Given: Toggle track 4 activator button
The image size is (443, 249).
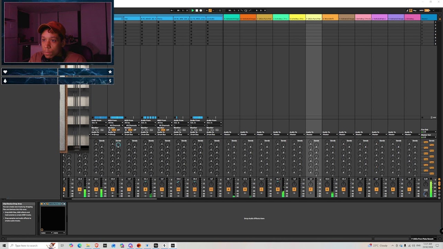Looking at the screenshot, I should [x=80, y=189].
